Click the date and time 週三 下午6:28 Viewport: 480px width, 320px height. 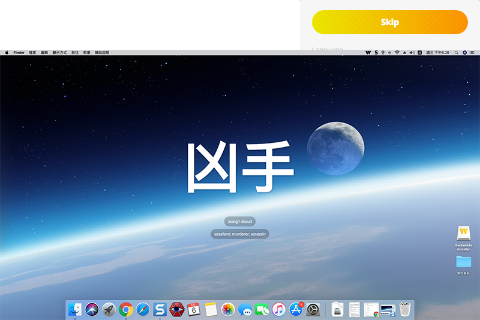[x=437, y=52]
